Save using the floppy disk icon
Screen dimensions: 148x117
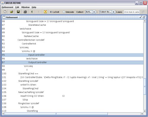[18, 12]
